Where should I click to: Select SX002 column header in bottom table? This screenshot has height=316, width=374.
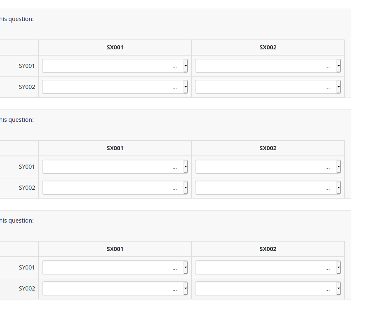point(268,249)
